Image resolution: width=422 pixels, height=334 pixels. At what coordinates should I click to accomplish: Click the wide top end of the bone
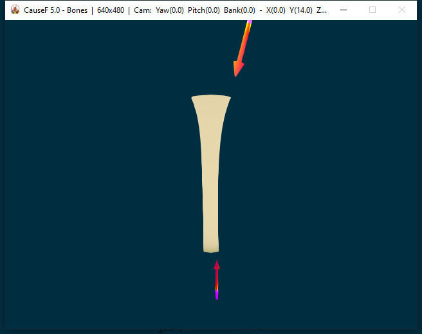(x=211, y=101)
